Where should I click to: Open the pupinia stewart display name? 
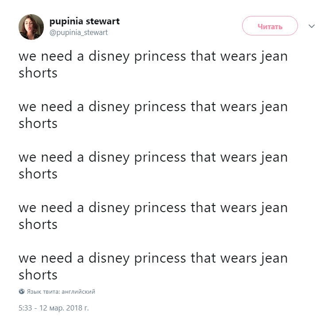[x=85, y=21]
